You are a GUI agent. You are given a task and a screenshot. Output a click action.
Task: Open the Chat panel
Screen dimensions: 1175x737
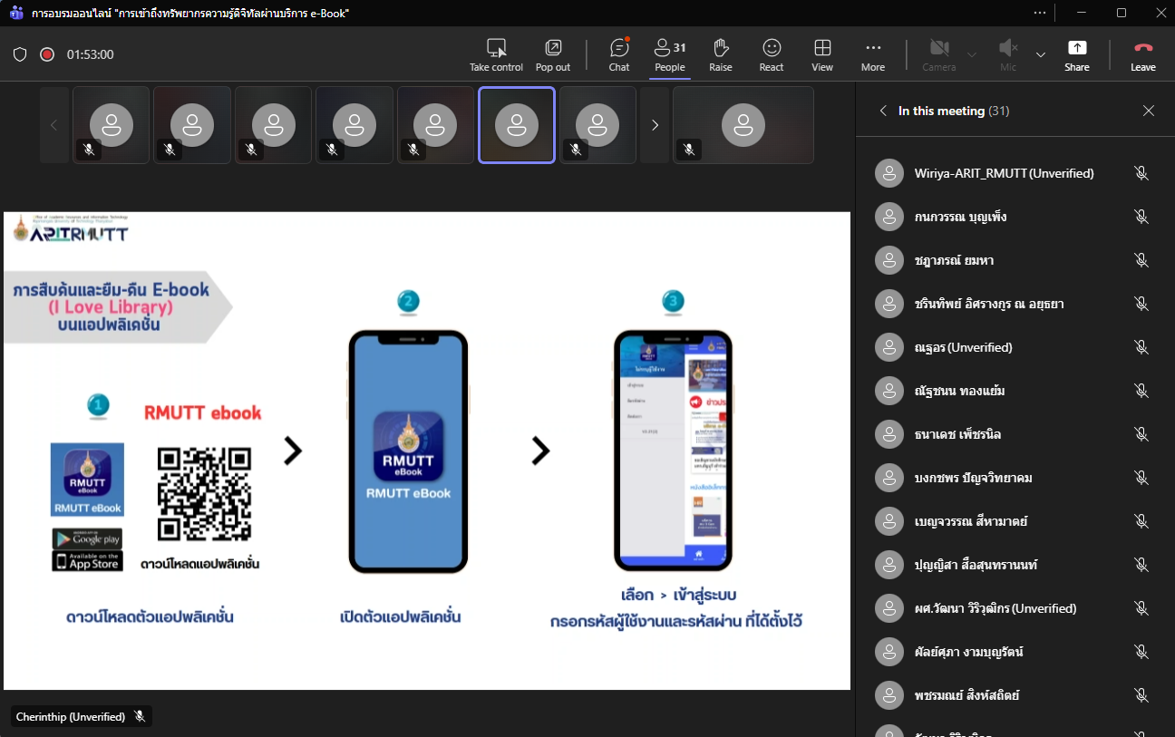(619, 54)
